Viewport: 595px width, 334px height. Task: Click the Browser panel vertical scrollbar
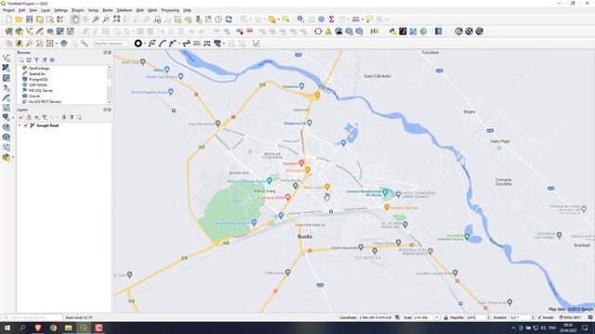coord(110,84)
